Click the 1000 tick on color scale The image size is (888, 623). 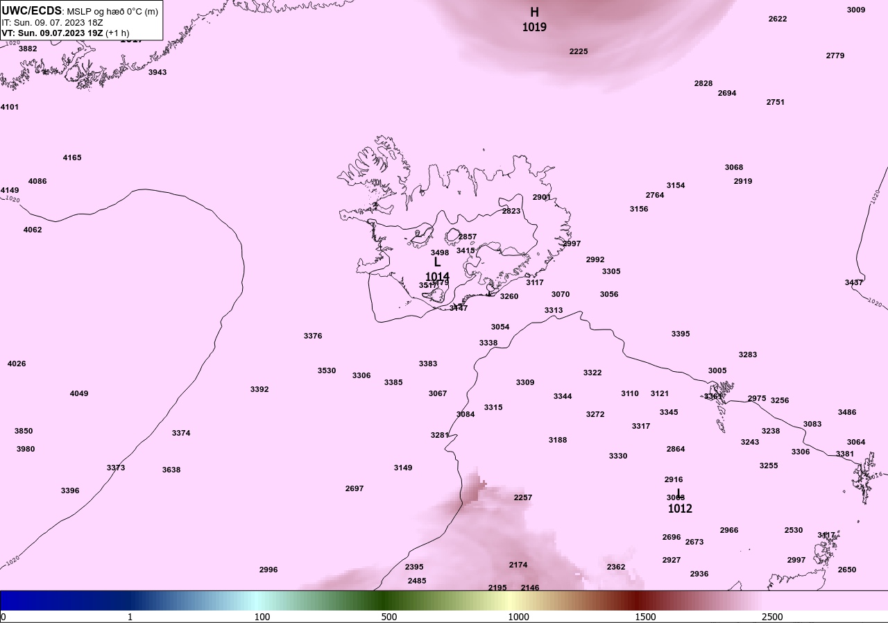(518, 617)
